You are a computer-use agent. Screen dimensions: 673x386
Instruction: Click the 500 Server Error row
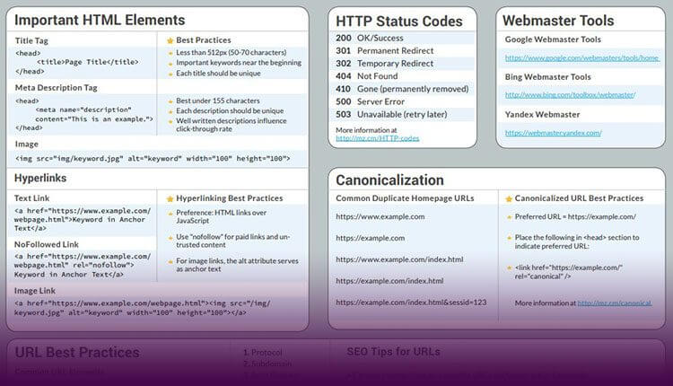402,101
